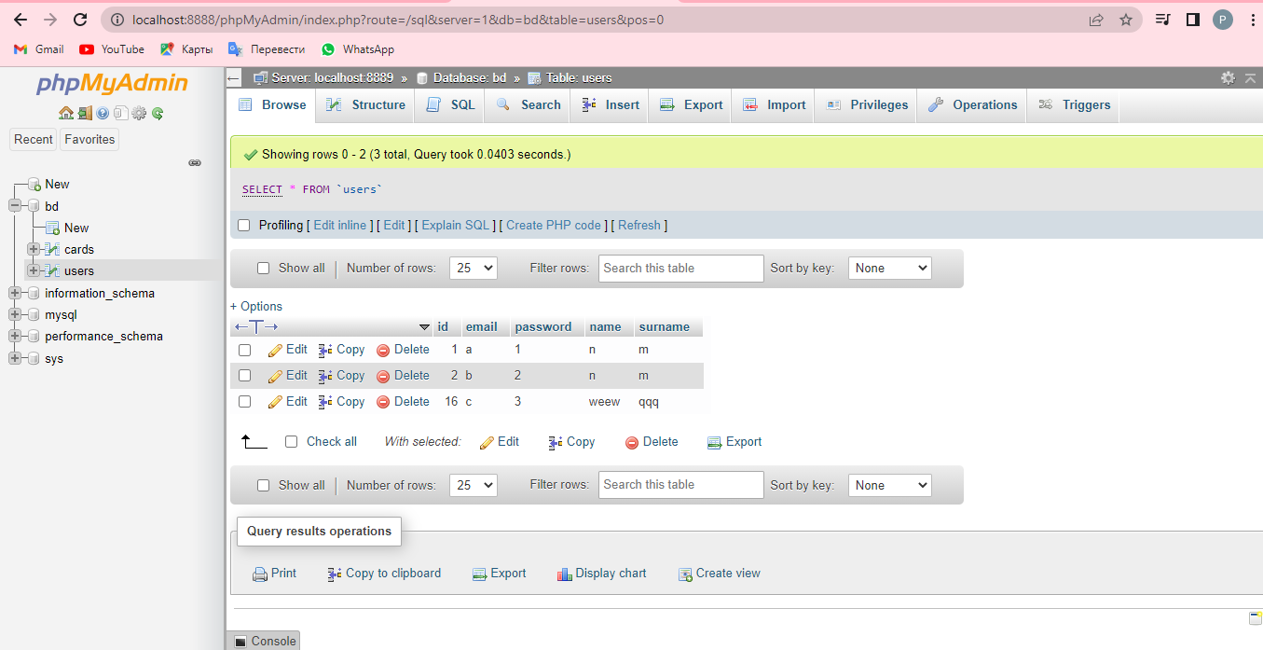Focus the lower Search this table field

[681, 485]
